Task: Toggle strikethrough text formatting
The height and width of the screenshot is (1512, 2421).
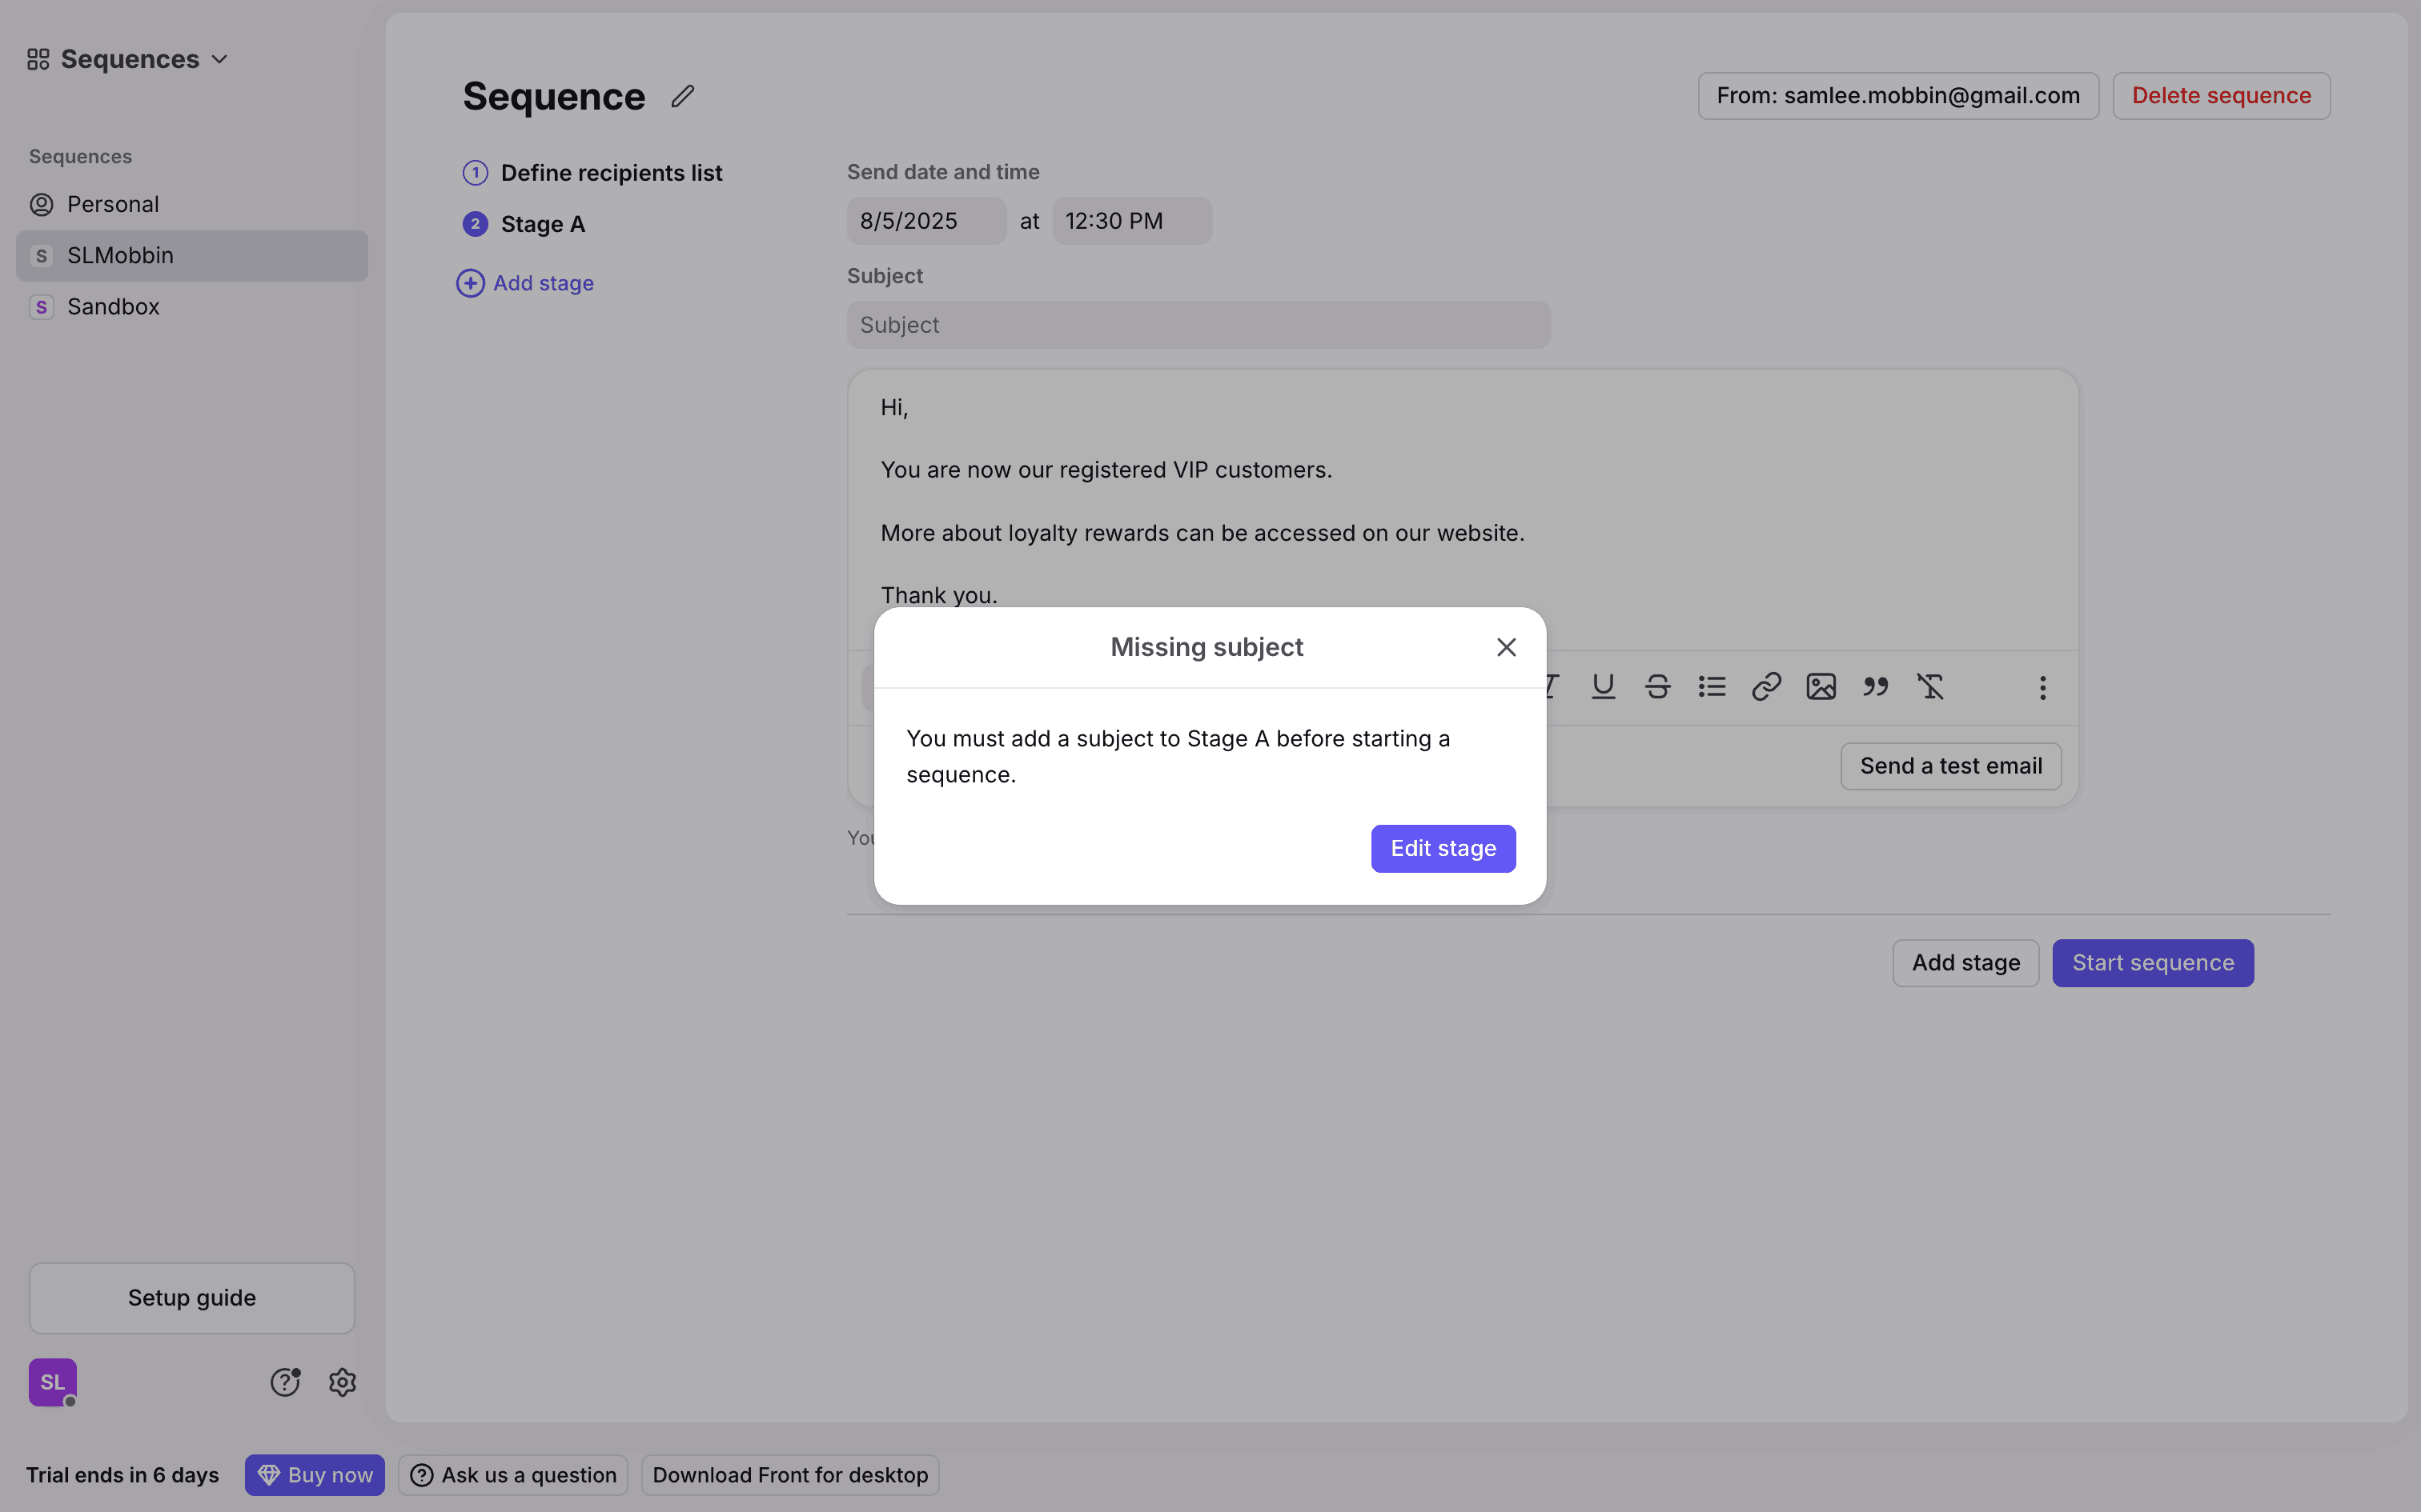Action: click(x=1658, y=687)
